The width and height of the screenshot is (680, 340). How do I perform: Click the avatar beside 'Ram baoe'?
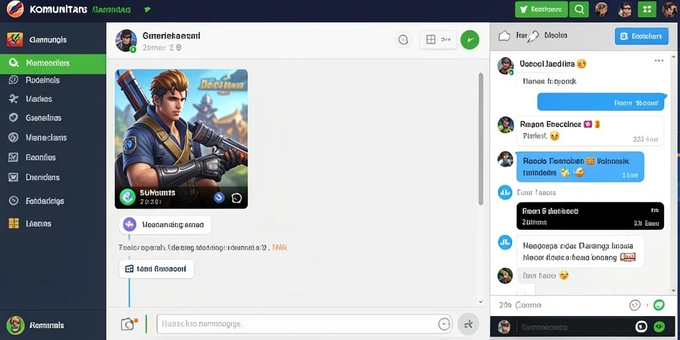point(505,276)
